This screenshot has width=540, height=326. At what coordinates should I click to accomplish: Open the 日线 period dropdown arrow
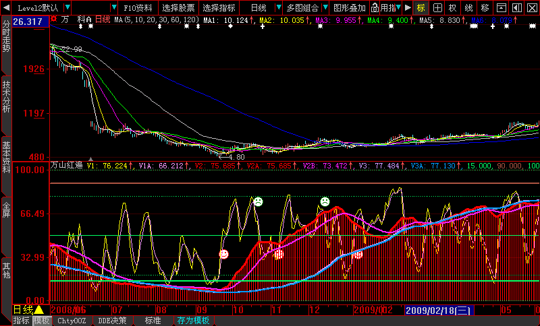(279, 7)
